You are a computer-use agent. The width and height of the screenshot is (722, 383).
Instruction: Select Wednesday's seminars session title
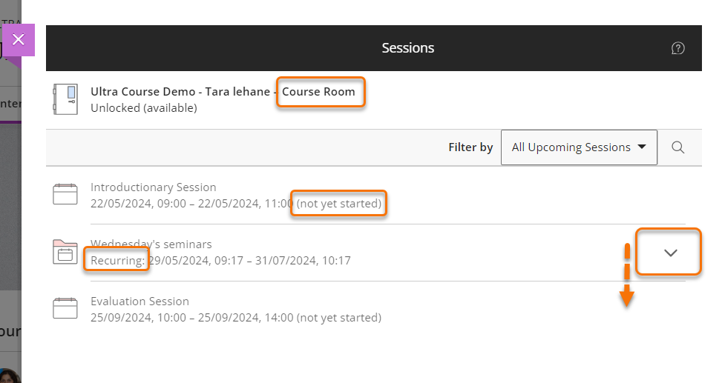pos(151,244)
